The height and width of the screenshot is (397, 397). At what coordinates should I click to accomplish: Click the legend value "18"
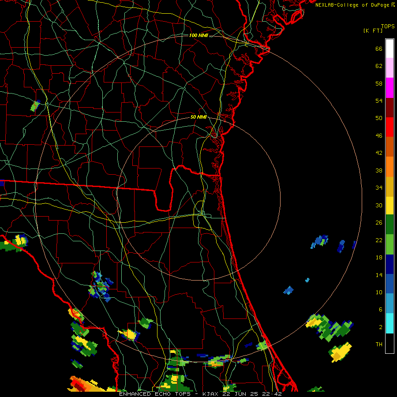(379, 258)
